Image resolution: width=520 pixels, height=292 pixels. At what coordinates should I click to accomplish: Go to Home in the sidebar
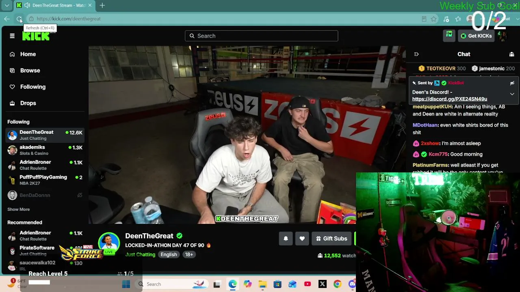pyautogui.click(x=28, y=54)
